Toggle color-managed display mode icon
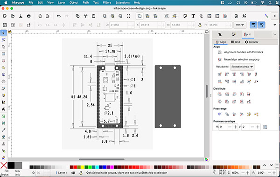This screenshot has height=177, width=280. pyautogui.click(x=207, y=159)
